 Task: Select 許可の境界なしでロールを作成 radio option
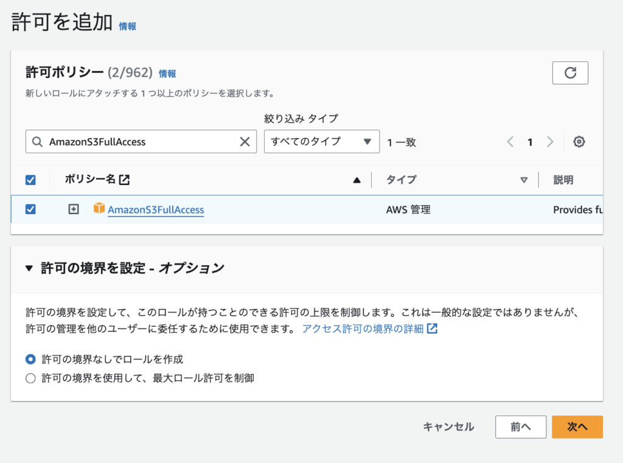(x=30, y=359)
